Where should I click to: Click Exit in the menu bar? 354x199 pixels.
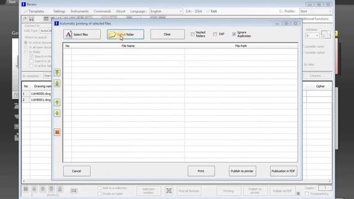214,11
